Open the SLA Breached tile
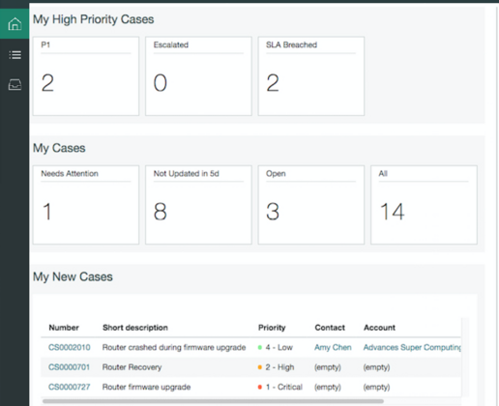This screenshot has height=406, width=499. (310, 76)
